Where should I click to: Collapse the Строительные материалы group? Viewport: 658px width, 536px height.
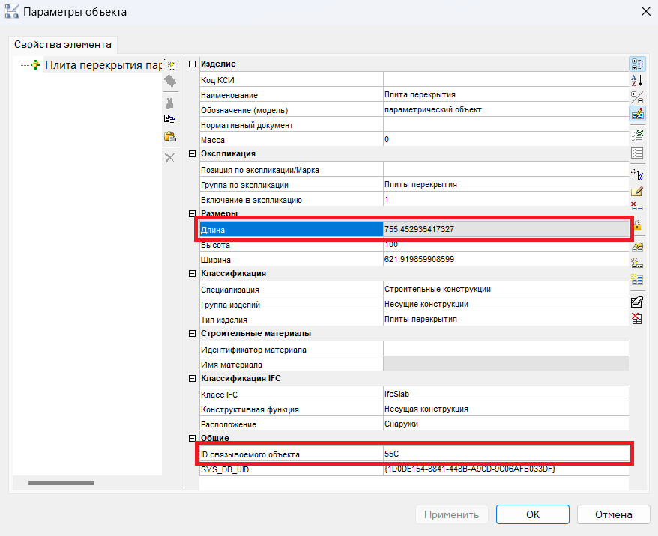point(192,334)
